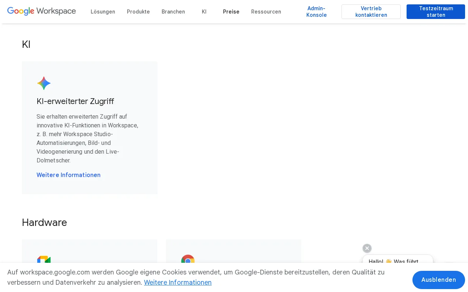Viewport: 468px width, 292px height.
Task: Click the Chrome icon in the Hardware section
Action: [x=188, y=259]
